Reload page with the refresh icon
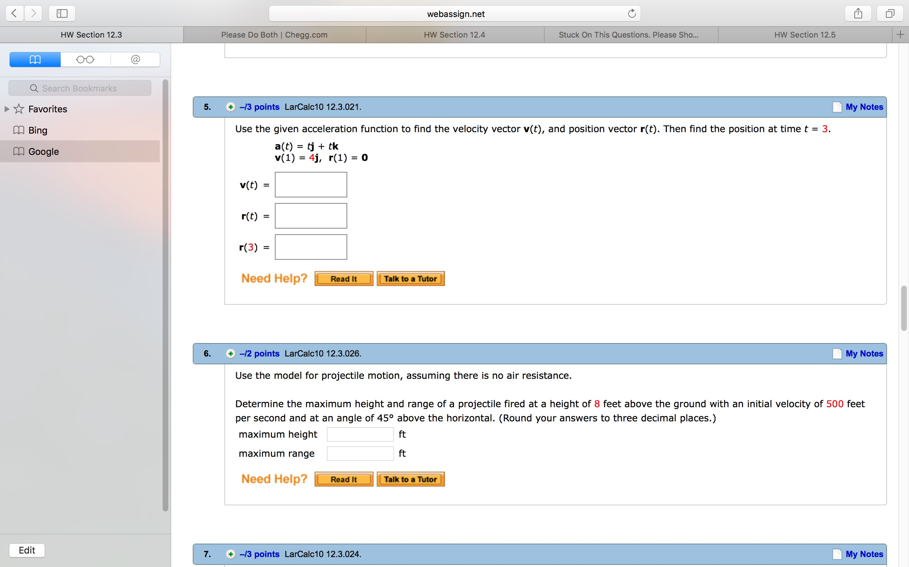The image size is (909, 567). tap(632, 13)
